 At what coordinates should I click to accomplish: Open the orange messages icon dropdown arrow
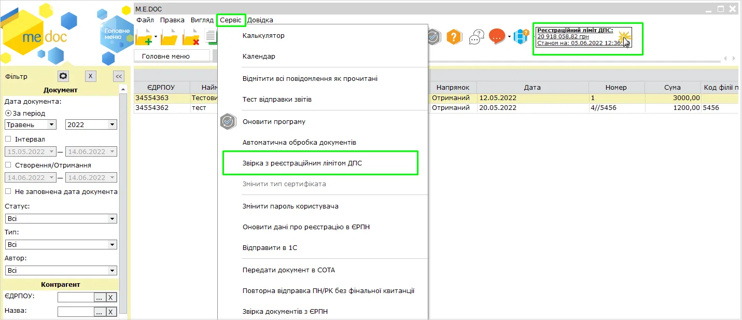509,37
